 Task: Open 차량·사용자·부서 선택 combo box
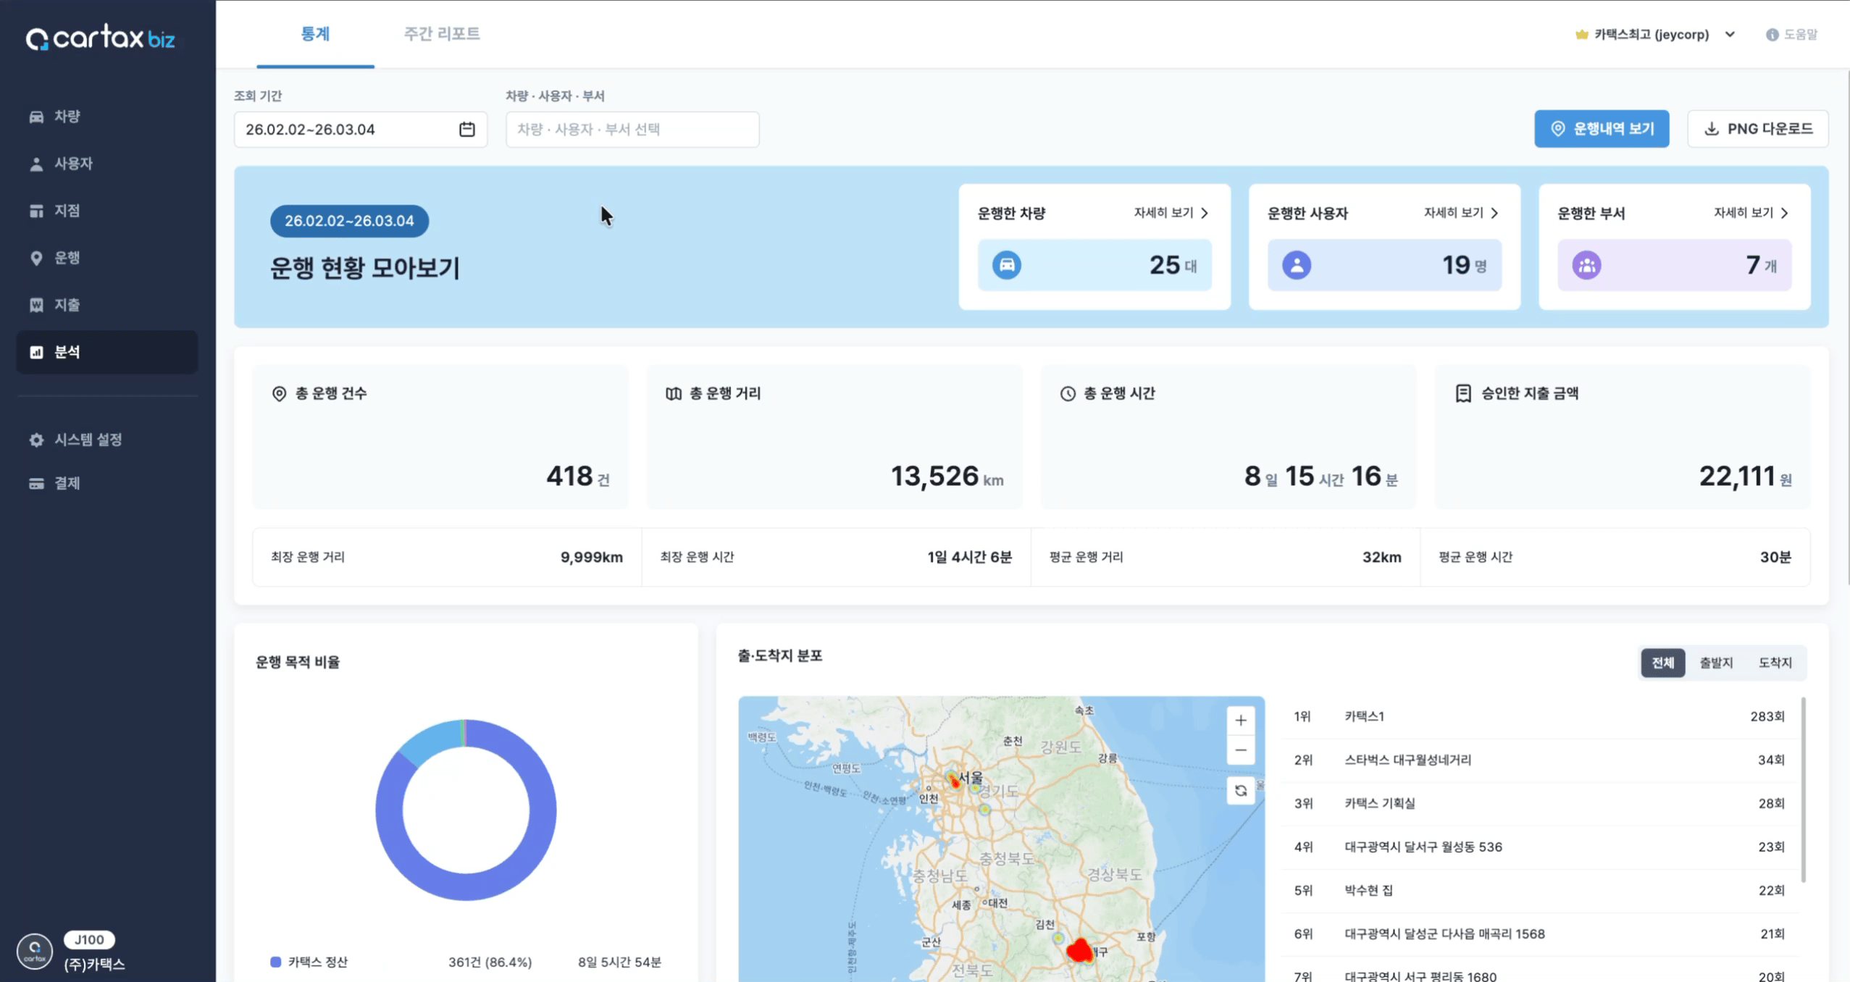(x=632, y=130)
